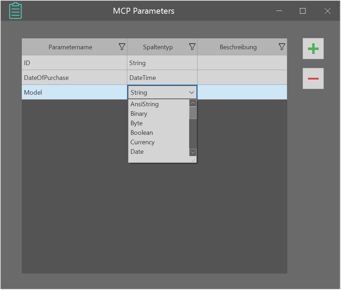Click the dropdown list scrollbar thumb
This screenshot has height=290, width=341.
[193, 113]
